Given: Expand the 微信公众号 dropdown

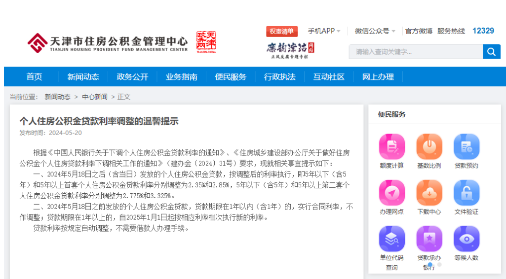Looking at the screenshot, I should tap(375, 31).
